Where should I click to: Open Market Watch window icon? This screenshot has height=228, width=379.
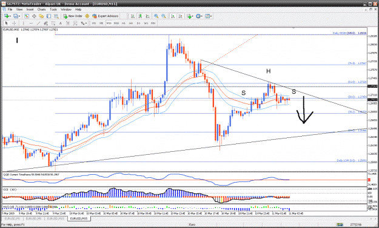tap(27, 16)
